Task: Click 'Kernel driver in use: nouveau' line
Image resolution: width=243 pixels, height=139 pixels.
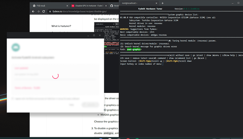Action: coord(146,23)
